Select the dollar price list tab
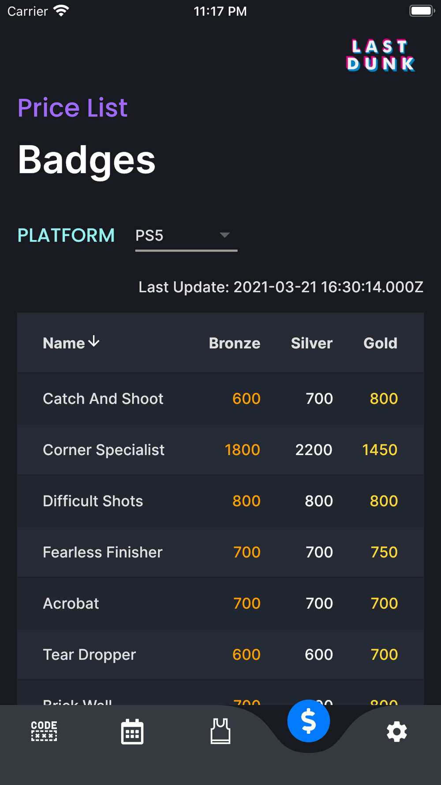 [x=309, y=721]
